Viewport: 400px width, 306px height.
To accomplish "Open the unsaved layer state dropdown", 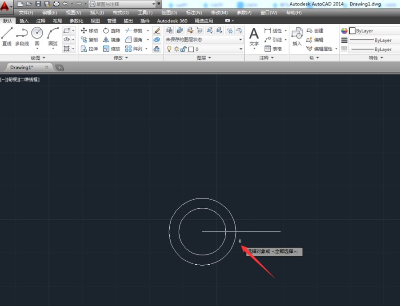I will [204, 39].
